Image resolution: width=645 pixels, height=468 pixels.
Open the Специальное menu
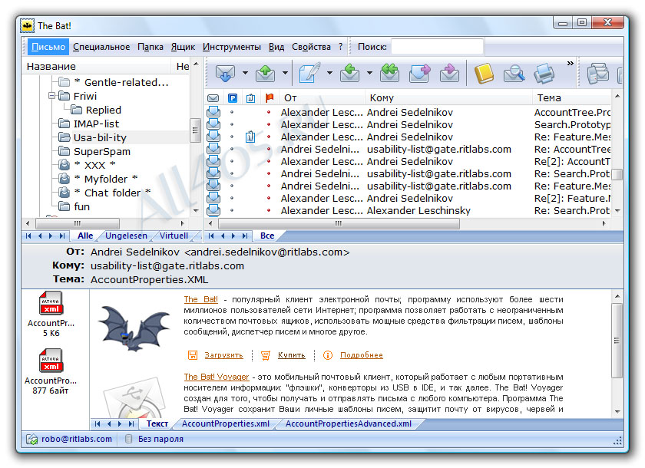[101, 47]
